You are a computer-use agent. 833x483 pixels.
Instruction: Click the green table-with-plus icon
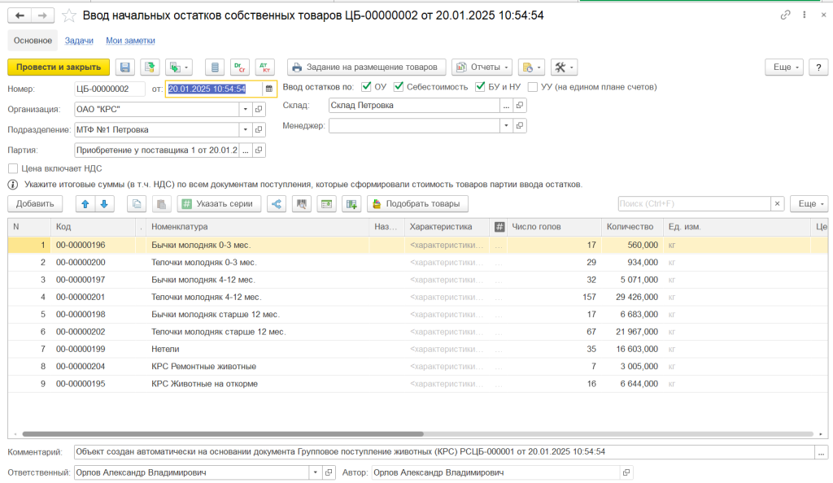click(351, 204)
